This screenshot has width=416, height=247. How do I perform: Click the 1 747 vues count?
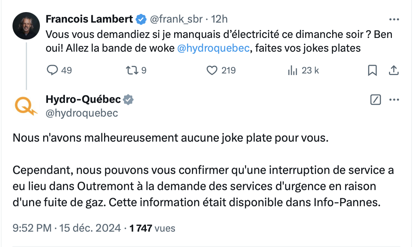pyautogui.click(x=152, y=228)
